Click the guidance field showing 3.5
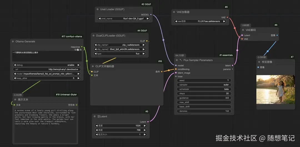The height and width of the screenshot is (147, 300). point(204,98)
